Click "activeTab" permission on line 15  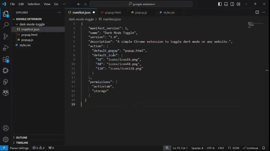102,87
